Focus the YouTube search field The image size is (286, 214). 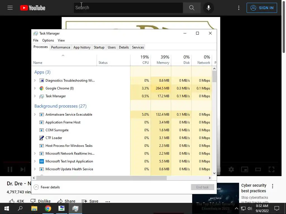point(128,8)
